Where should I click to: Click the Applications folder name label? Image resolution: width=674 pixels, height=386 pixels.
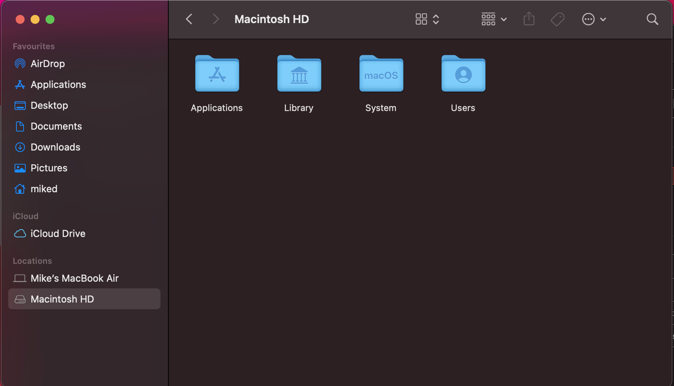pyautogui.click(x=217, y=108)
